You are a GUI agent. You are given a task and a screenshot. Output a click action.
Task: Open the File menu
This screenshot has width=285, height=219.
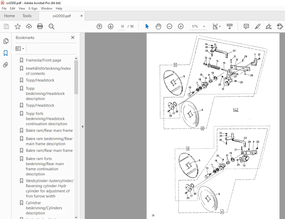pos(4,8)
